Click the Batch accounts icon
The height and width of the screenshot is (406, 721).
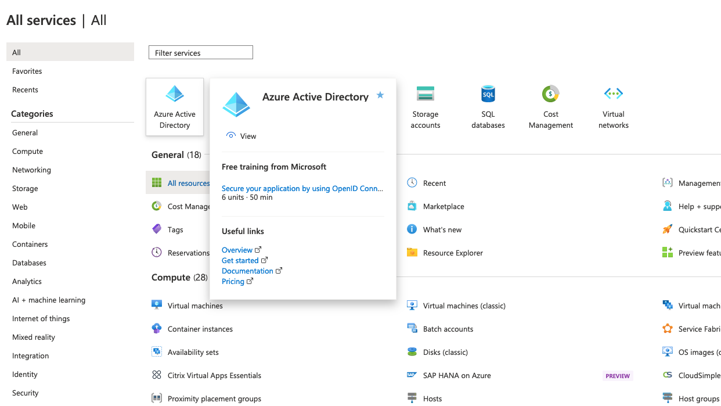tap(412, 328)
